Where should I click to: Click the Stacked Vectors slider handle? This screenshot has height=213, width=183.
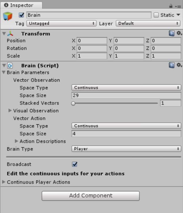[73, 103]
